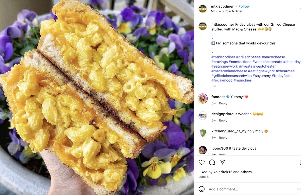Image resolution: width=301 pixels, height=195 pixels.
Task: Reply to foodess comment
Action: point(223,103)
